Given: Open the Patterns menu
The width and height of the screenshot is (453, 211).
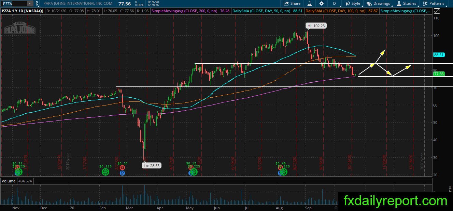Looking at the screenshot, I should coord(434,3).
